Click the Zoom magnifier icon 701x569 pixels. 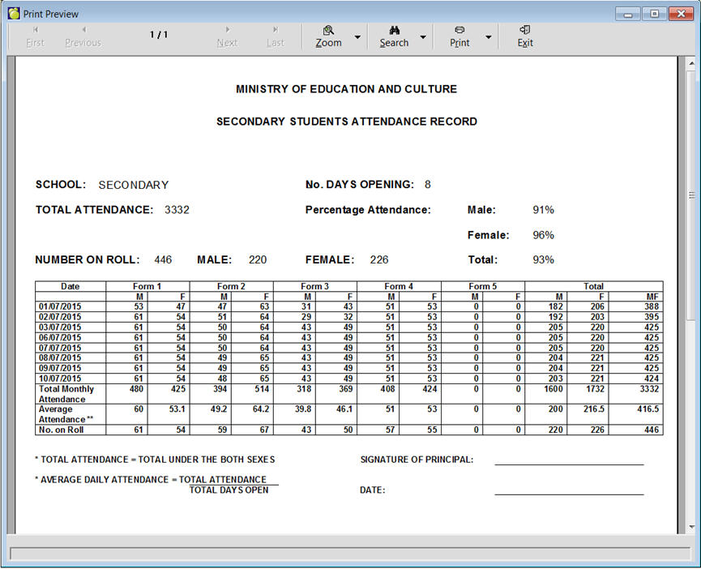(328, 30)
